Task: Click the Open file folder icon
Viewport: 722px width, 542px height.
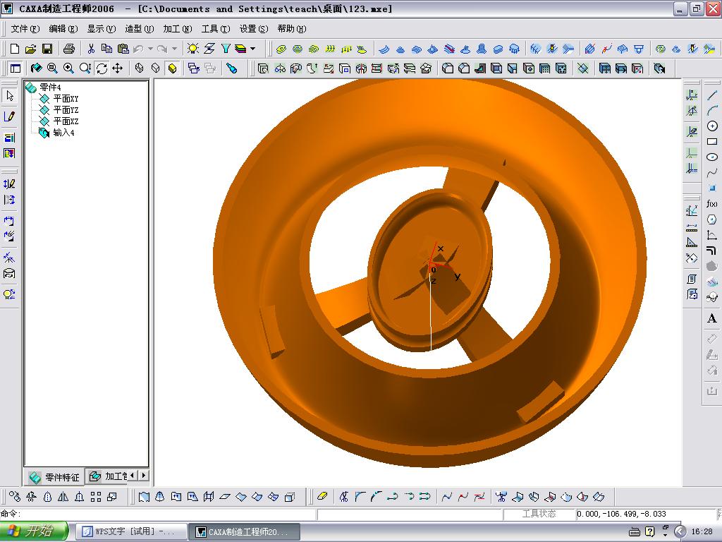Action: pyautogui.click(x=30, y=49)
